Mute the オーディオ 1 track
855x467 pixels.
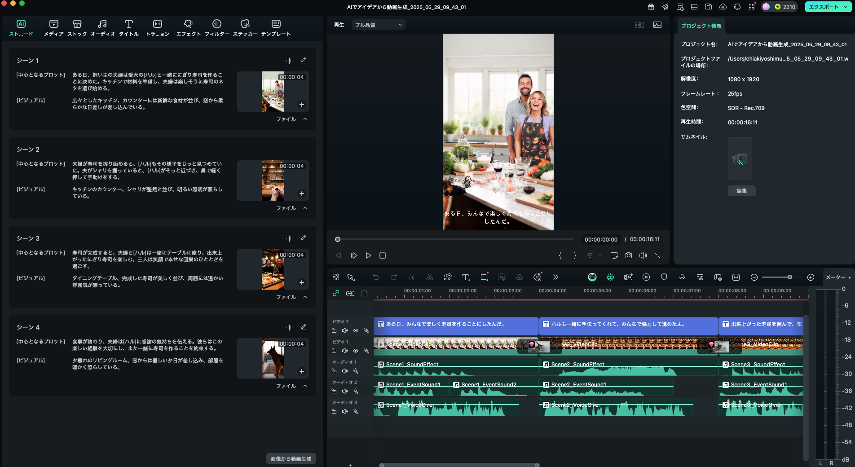[345, 371]
